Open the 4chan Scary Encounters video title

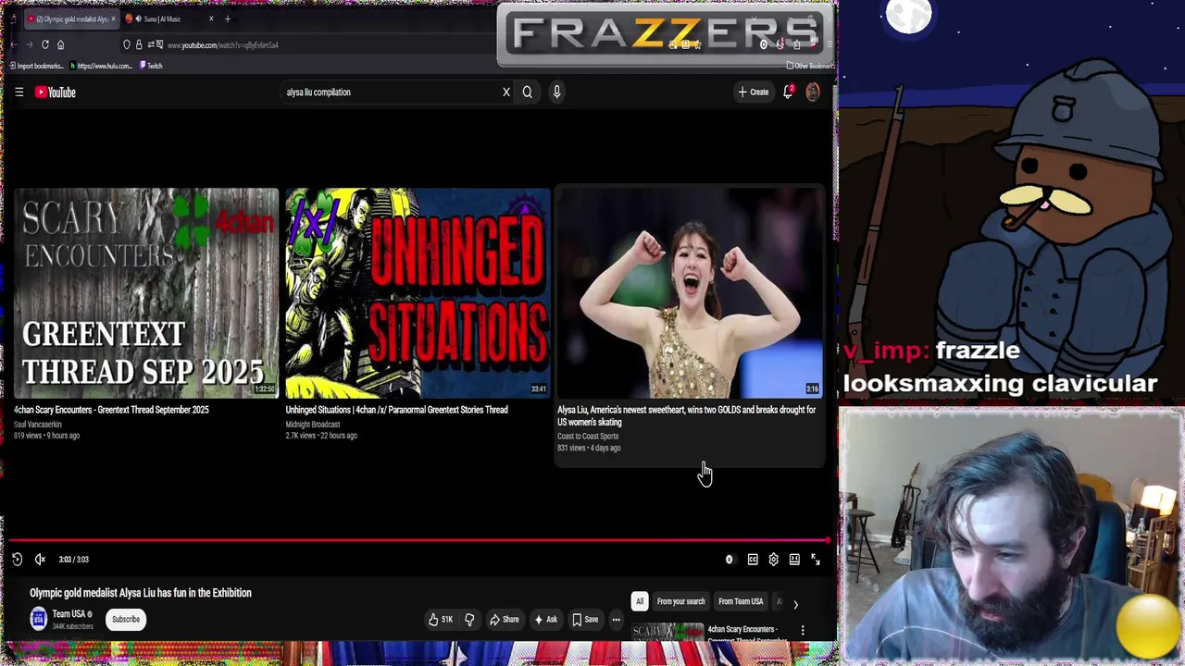point(111,410)
